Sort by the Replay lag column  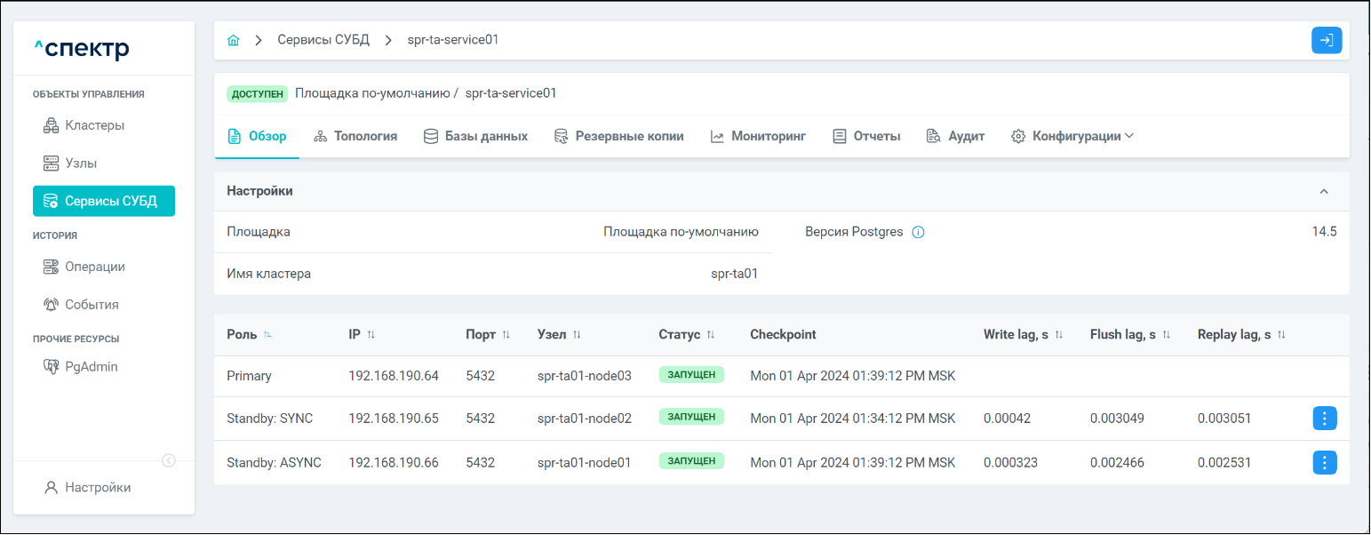1281,335
